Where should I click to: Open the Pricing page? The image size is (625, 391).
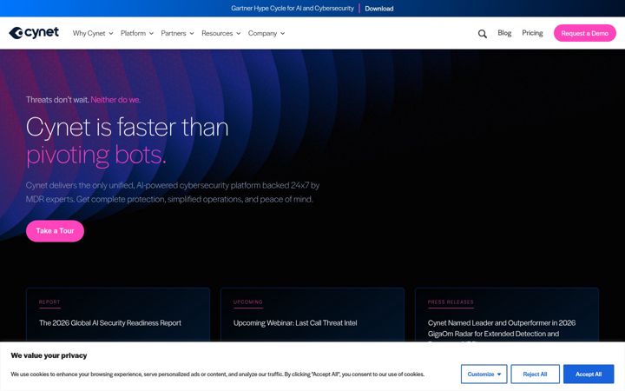tap(532, 33)
